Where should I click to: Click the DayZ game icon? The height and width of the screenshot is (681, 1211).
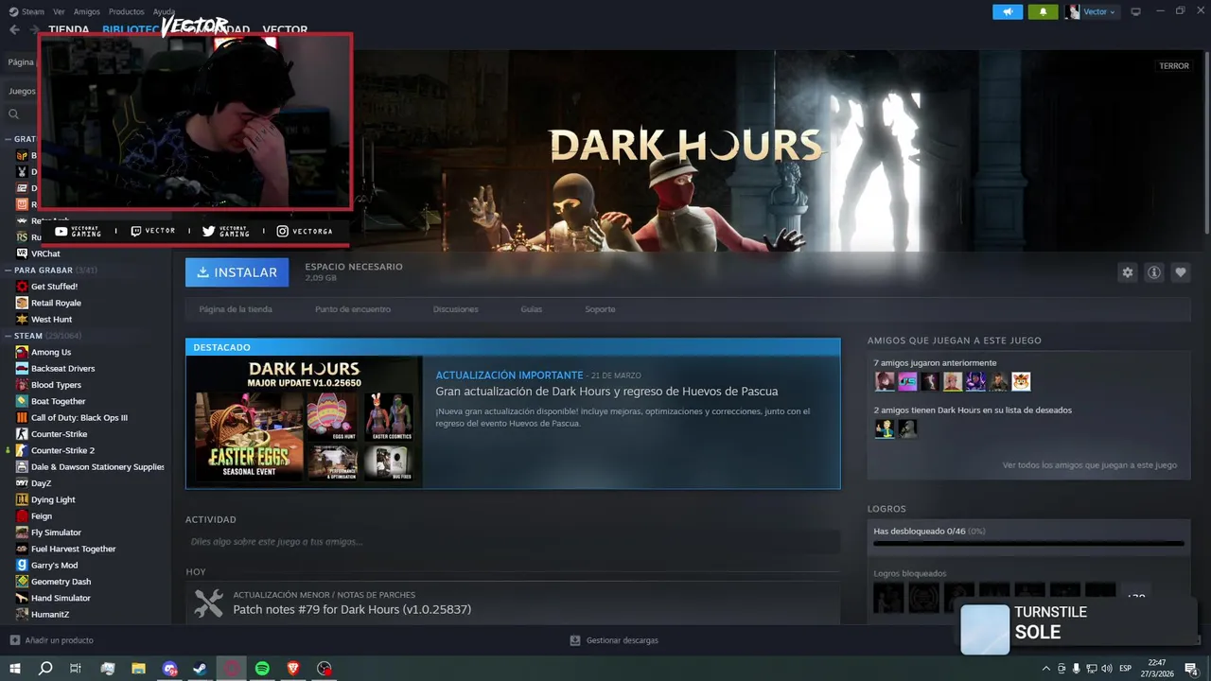(22, 483)
